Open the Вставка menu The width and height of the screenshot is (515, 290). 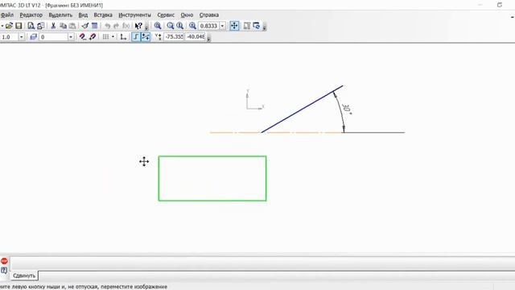point(103,14)
